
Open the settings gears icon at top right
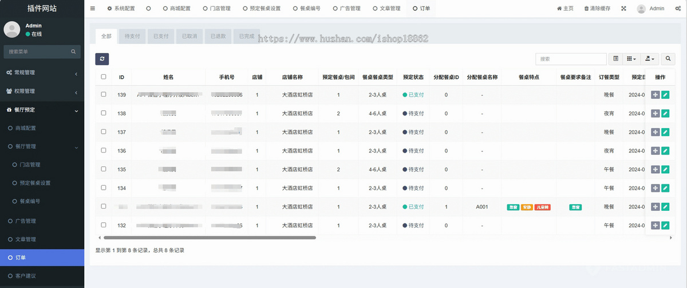678,9
